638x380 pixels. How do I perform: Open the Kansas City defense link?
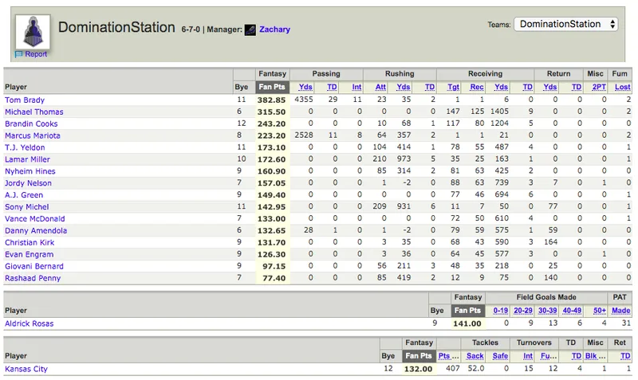tap(26, 369)
